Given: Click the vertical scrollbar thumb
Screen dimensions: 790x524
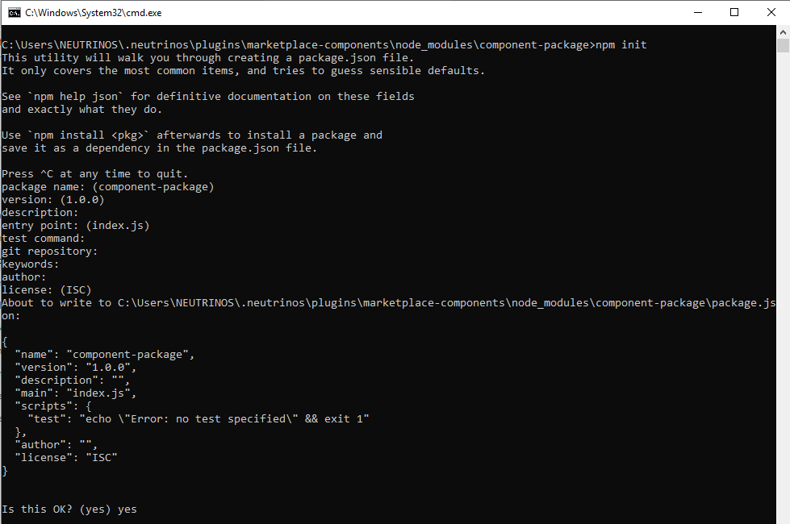Looking at the screenshot, I should pyautogui.click(x=783, y=45).
